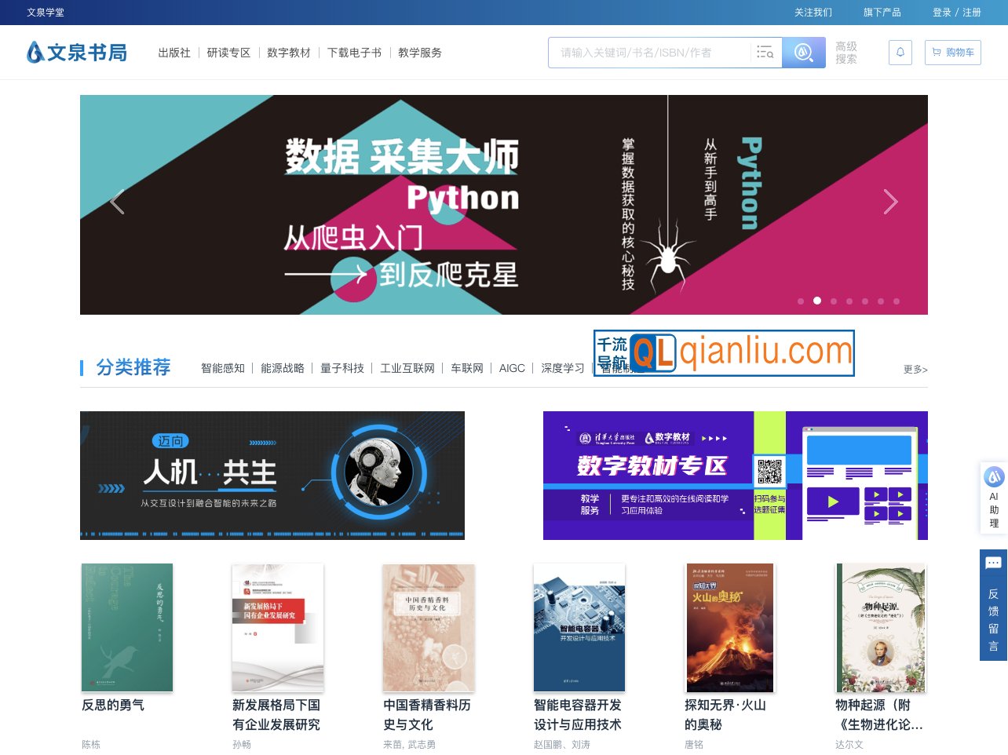Image resolution: width=1008 pixels, height=755 pixels.
Task: Select the last carousel indicator dot
Action: click(897, 301)
